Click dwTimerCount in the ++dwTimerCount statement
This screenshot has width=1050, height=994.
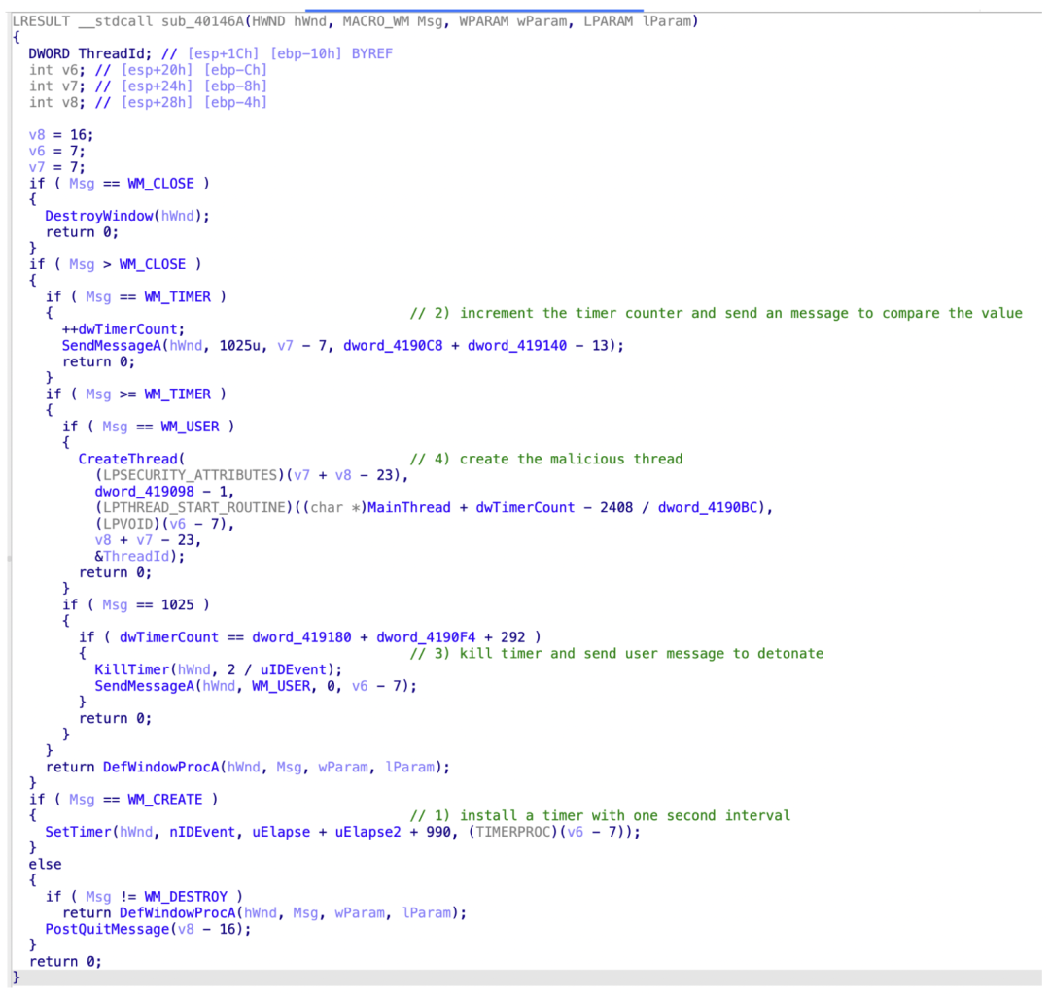pyautogui.click(x=128, y=329)
